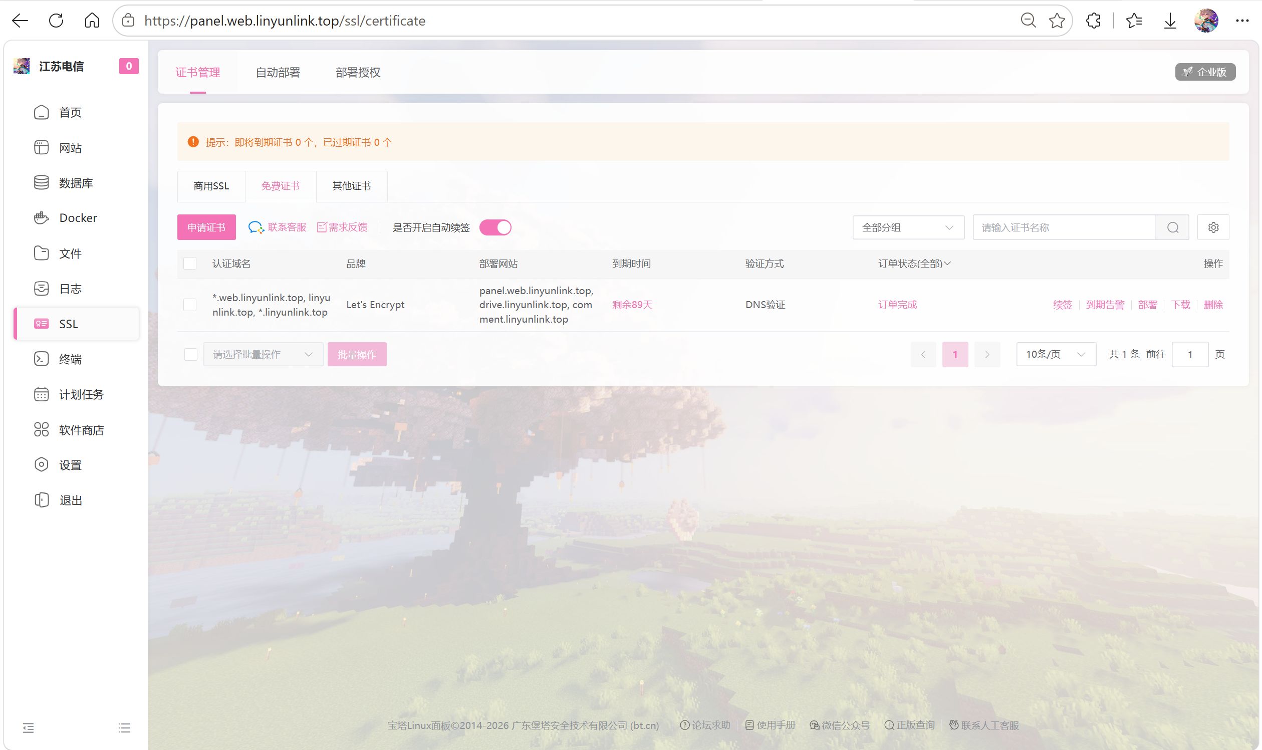Screen dimensions: 1262x750
Task: Expand the 请选择批量操作 batch dropdown
Action: coord(264,354)
